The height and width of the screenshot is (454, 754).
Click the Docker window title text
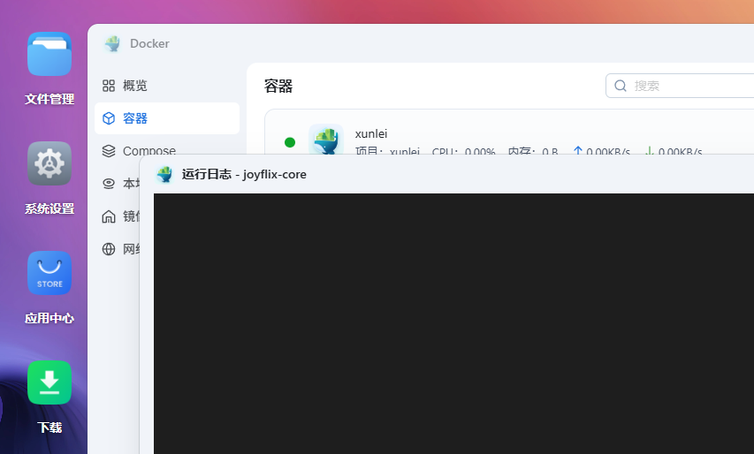149,43
